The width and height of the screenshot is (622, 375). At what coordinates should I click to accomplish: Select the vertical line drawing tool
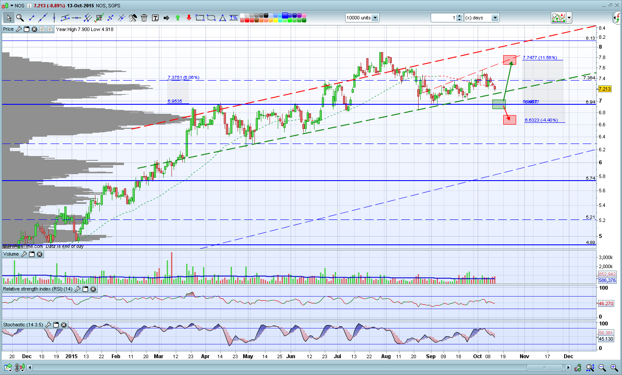pos(54,18)
